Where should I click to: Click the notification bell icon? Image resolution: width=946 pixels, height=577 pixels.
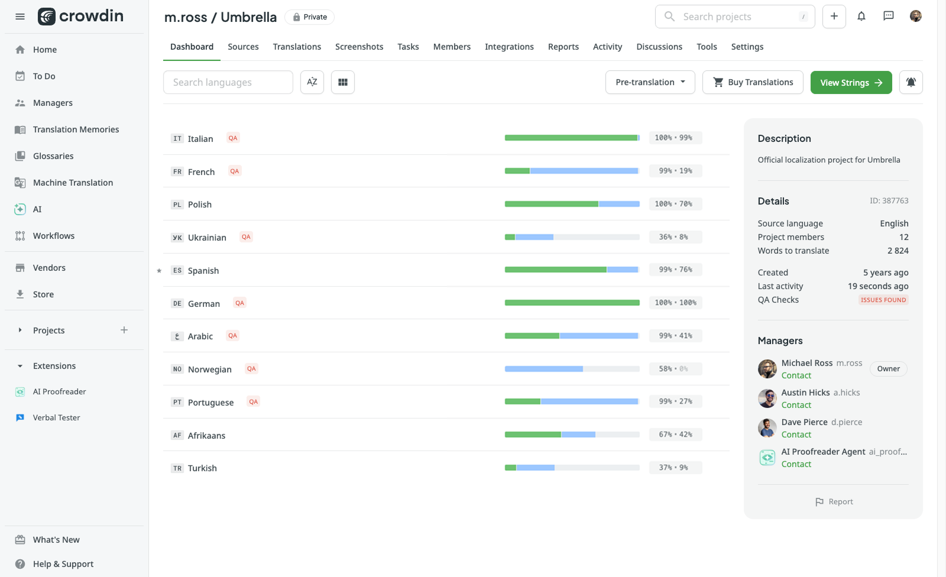pos(861,17)
